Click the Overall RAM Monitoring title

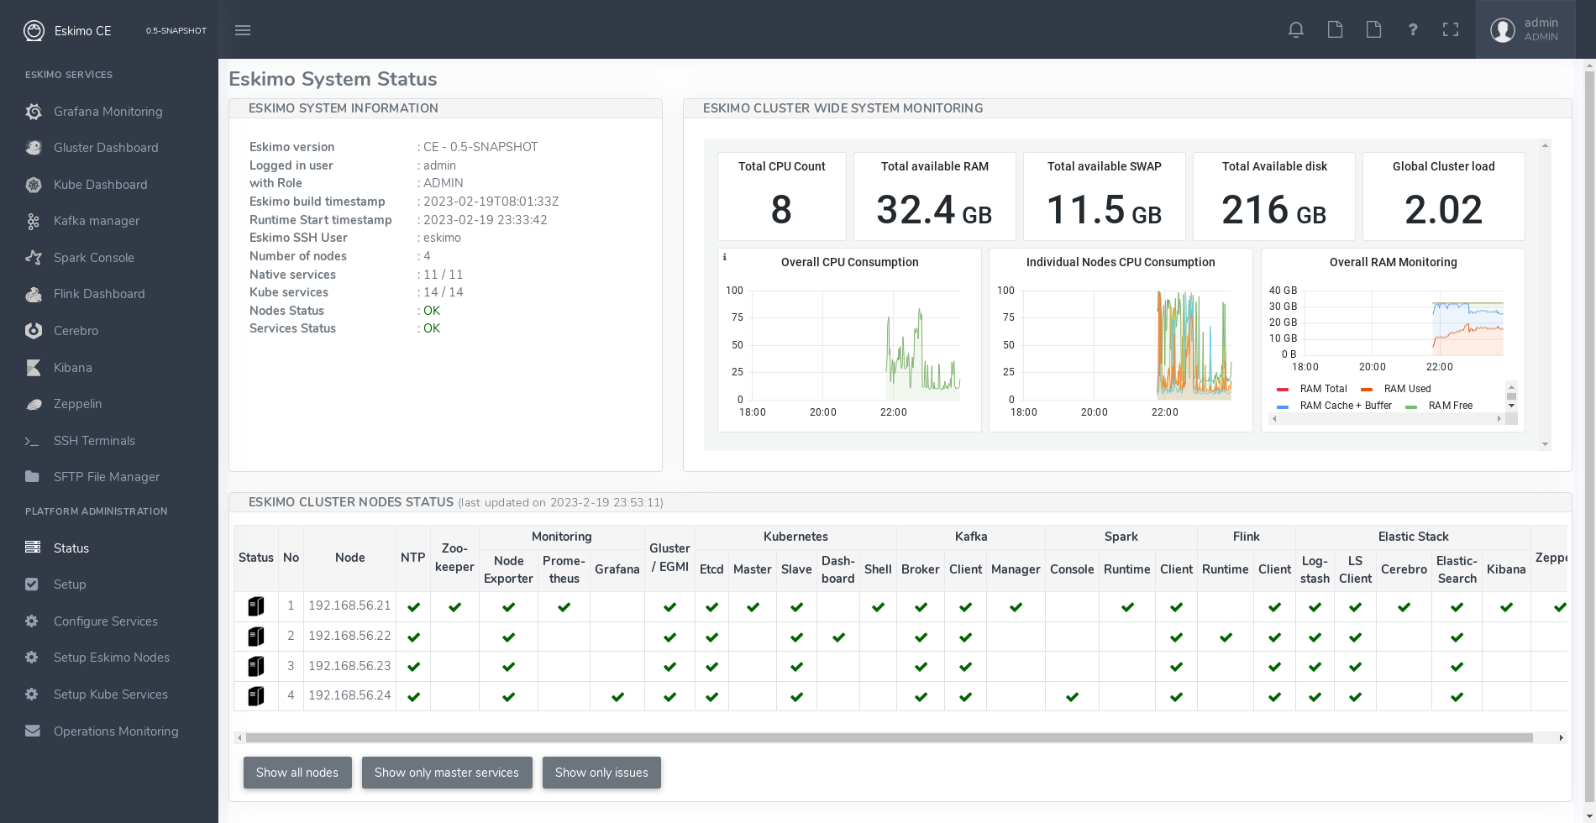pyautogui.click(x=1393, y=262)
